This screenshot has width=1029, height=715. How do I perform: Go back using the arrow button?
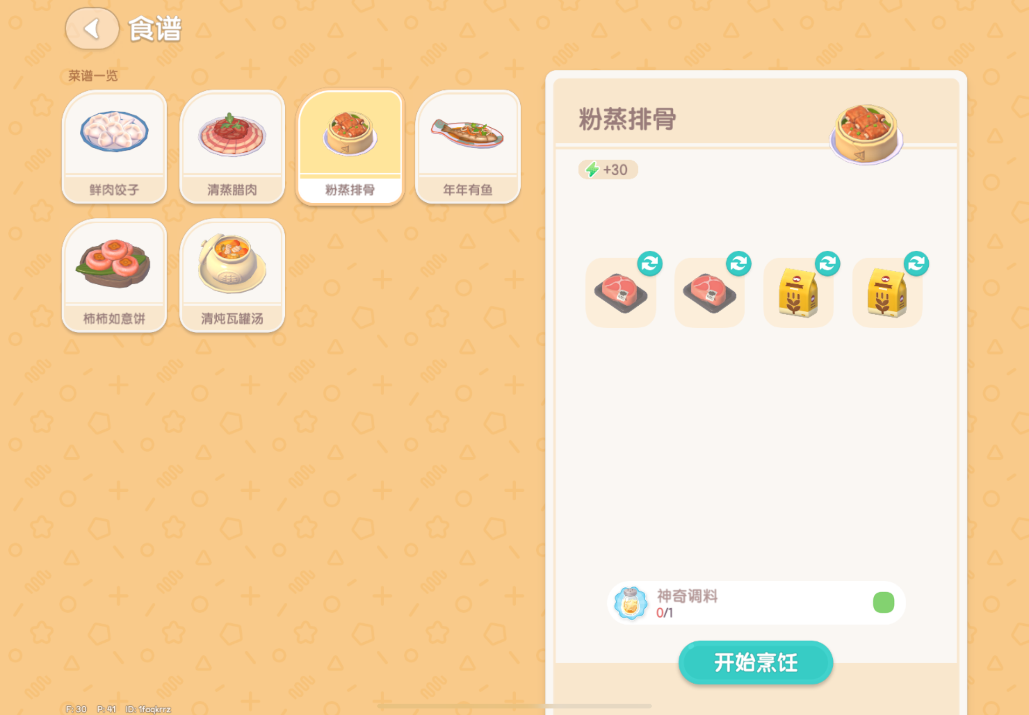[x=92, y=29]
